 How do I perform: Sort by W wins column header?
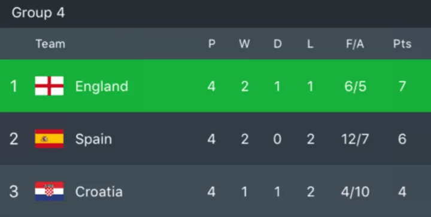click(244, 44)
